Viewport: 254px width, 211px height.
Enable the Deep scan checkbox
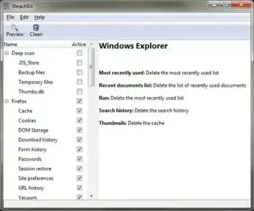(79, 53)
